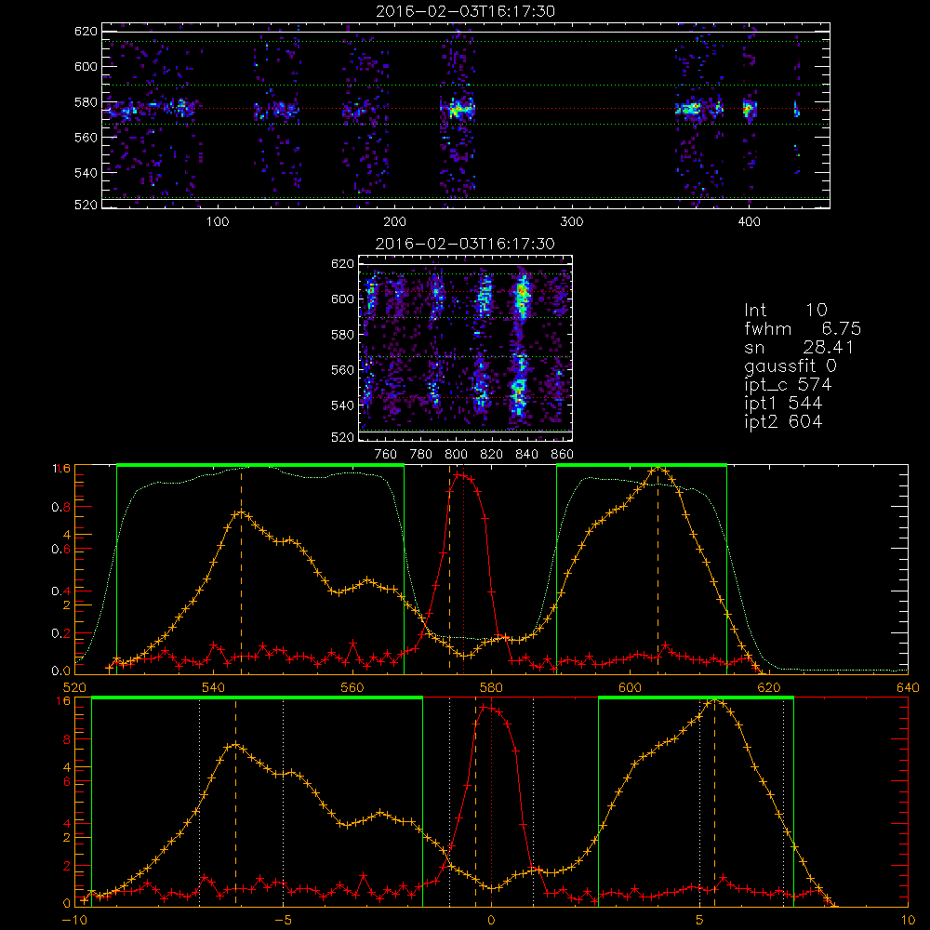Select x-axis label '820' on zoomed image

pos(492,455)
